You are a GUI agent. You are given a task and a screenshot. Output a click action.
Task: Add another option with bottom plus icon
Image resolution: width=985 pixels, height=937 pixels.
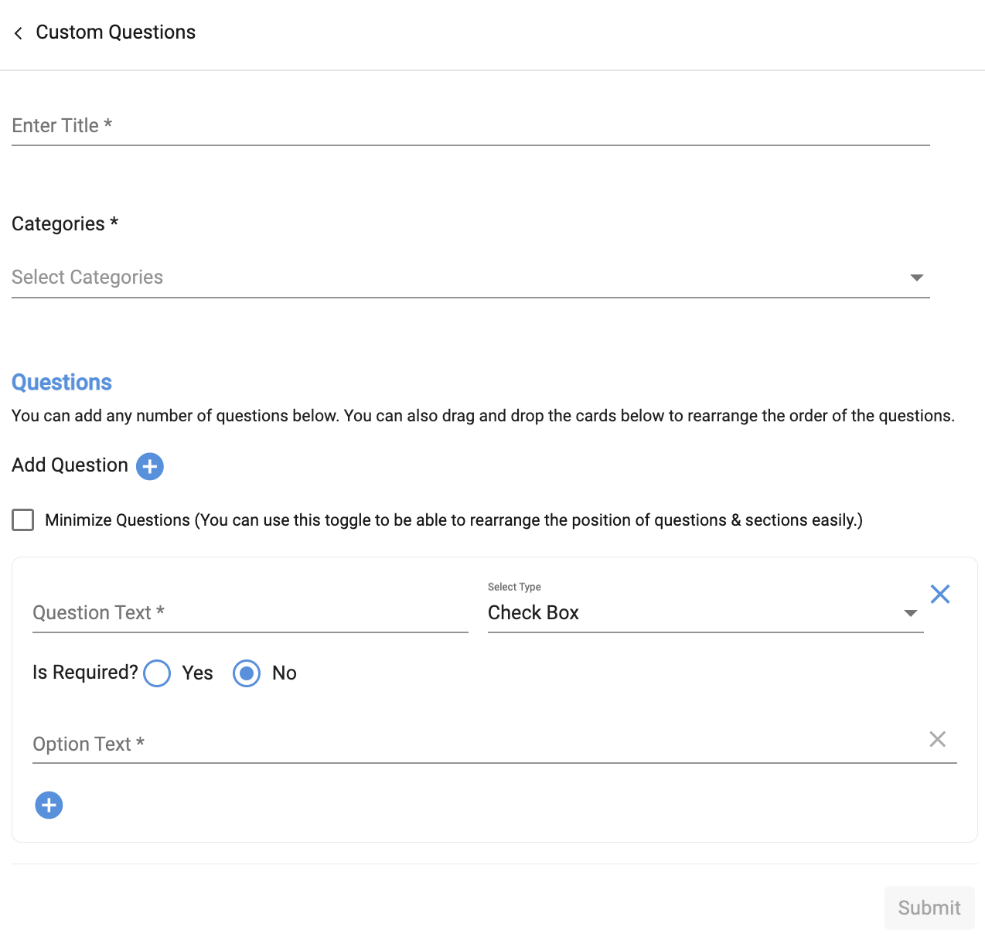49,805
